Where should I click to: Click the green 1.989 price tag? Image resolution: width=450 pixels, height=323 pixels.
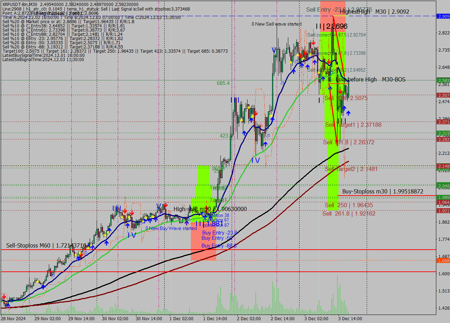coord(443,198)
